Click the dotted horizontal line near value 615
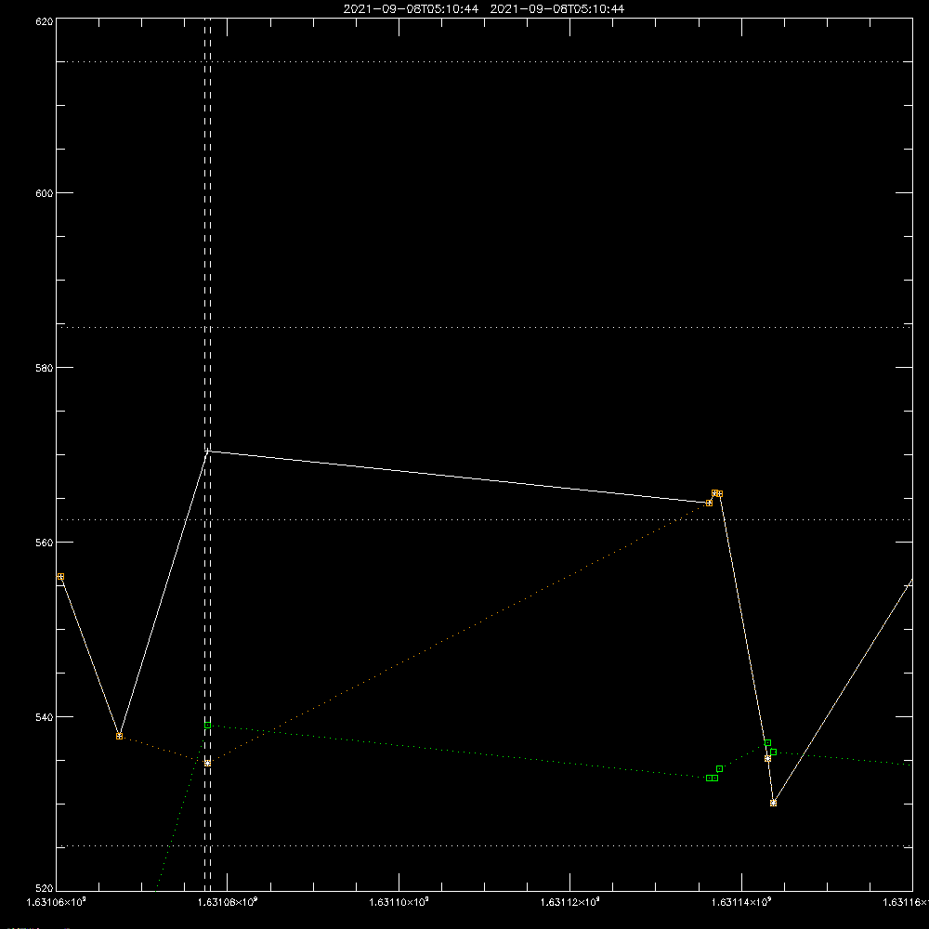This screenshot has width=929, height=929. [485, 61]
